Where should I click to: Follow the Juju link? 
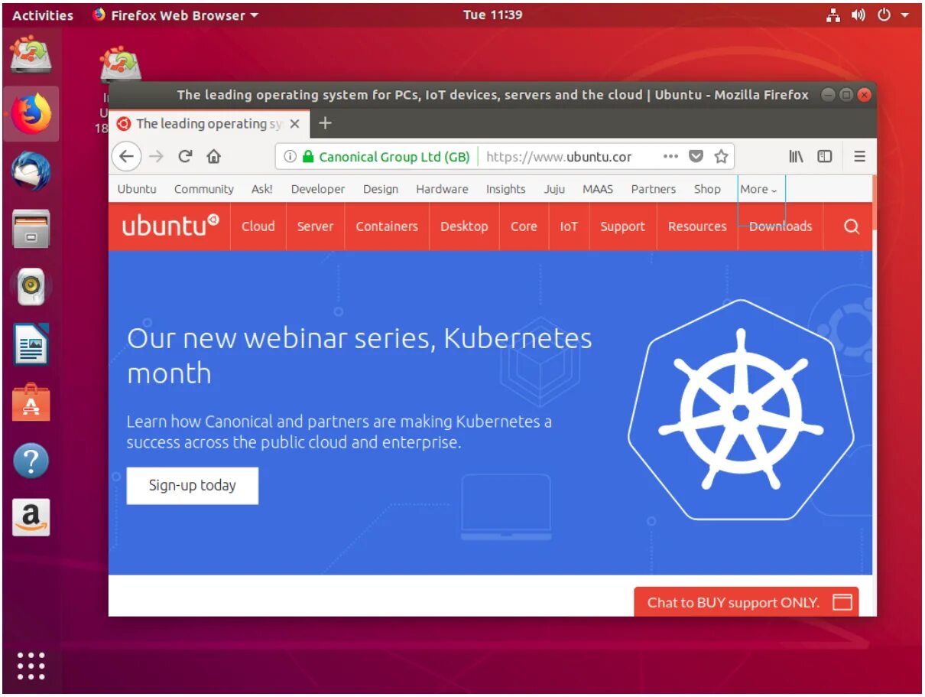(554, 189)
